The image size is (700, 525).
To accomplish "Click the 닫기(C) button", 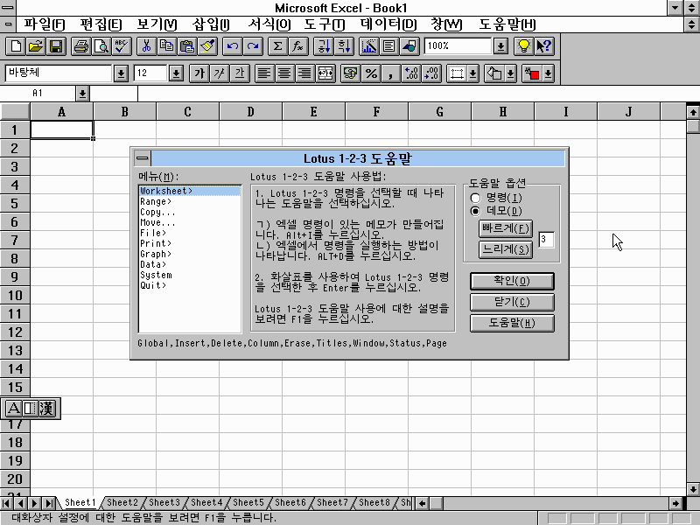I will tap(512, 302).
